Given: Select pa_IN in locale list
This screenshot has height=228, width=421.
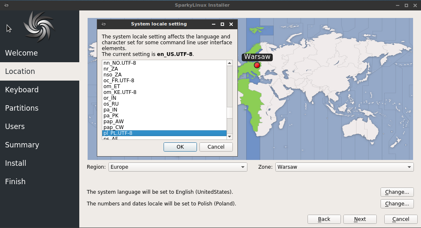Looking at the screenshot, I should coord(164,110).
